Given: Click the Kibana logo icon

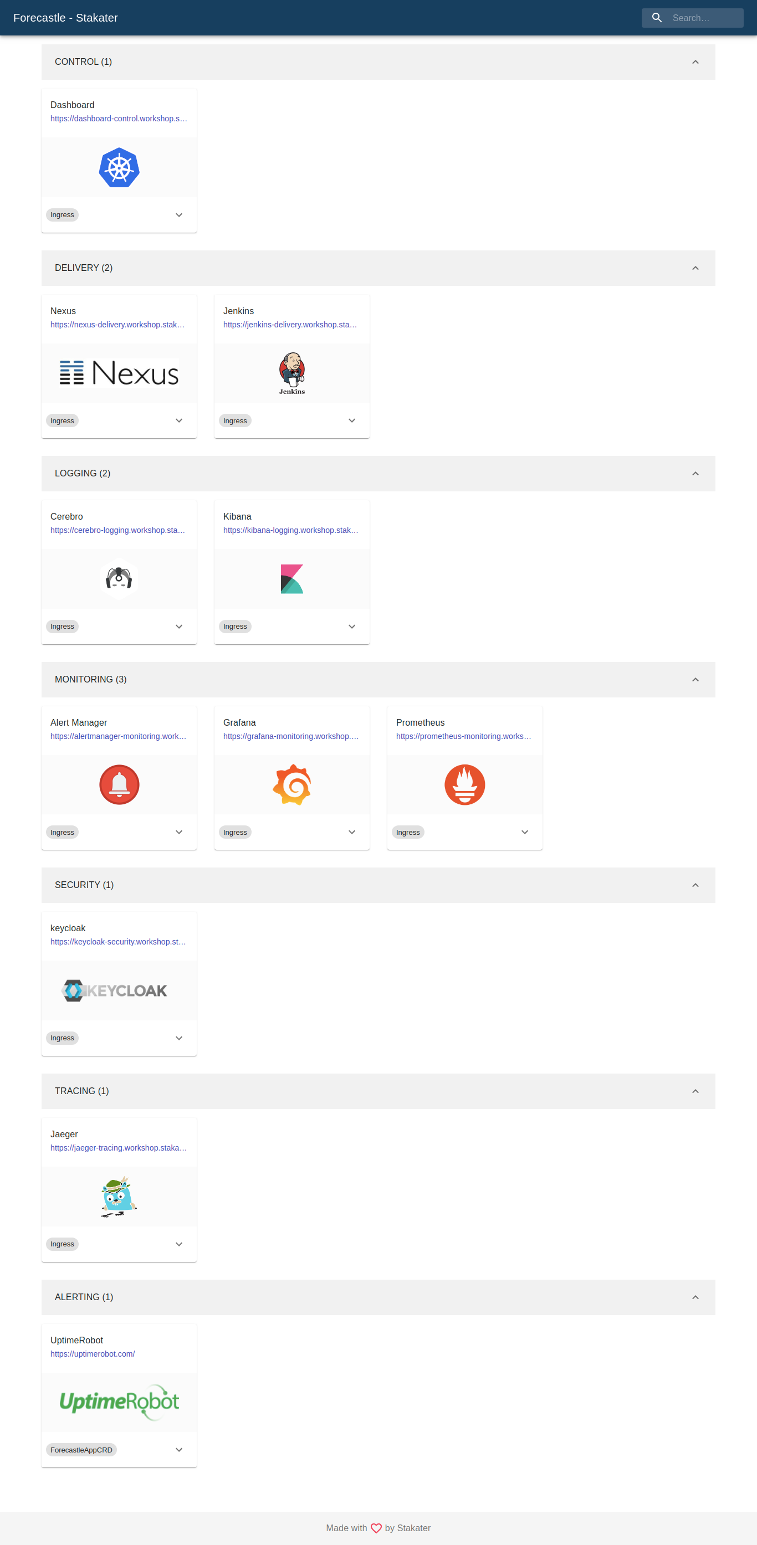Looking at the screenshot, I should 292,579.
